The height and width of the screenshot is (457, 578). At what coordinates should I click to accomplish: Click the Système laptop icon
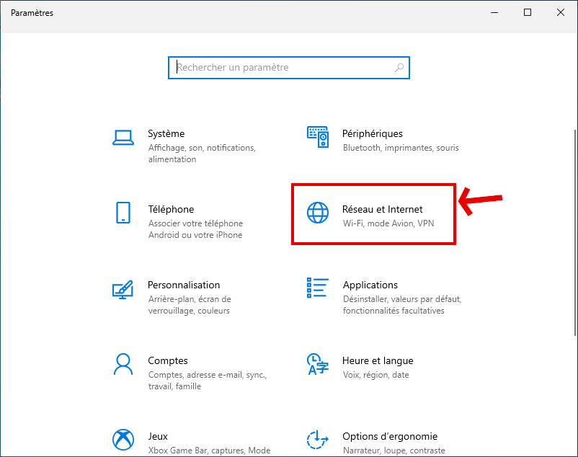pyautogui.click(x=123, y=137)
